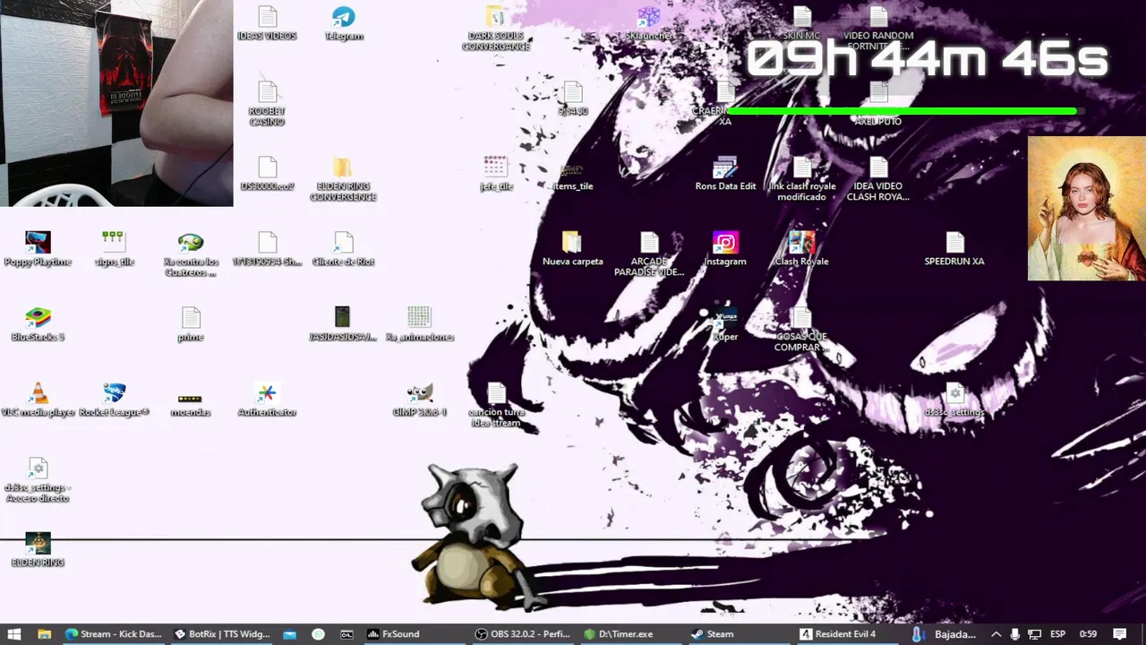The height and width of the screenshot is (645, 1146).
Task: Open cancion turra idea stream file
Action: point(496,405)
